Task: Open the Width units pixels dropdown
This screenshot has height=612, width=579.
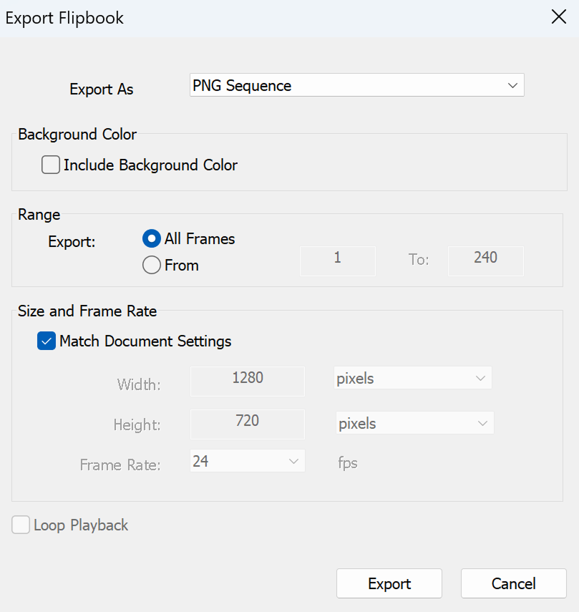Action: tap(412, 379)
